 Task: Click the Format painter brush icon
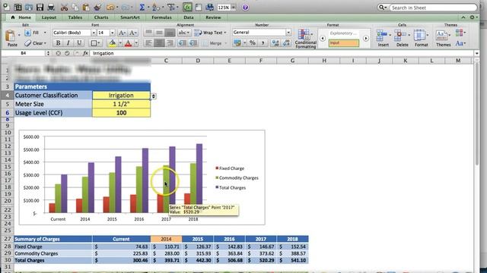97,7
